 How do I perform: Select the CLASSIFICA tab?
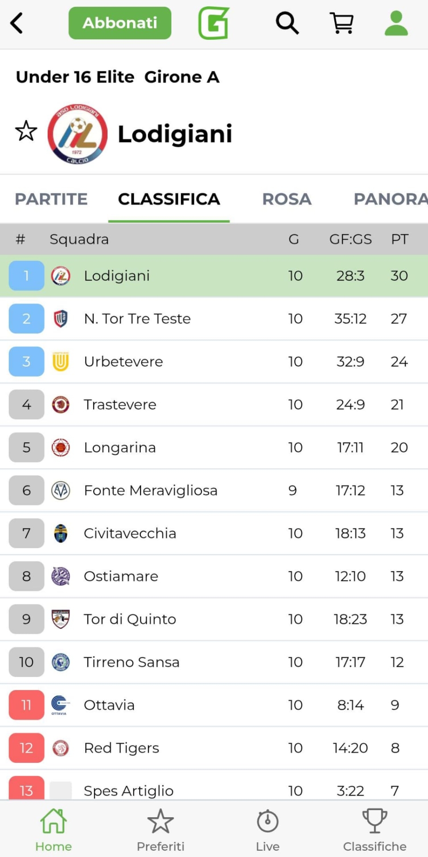point(169,199)
